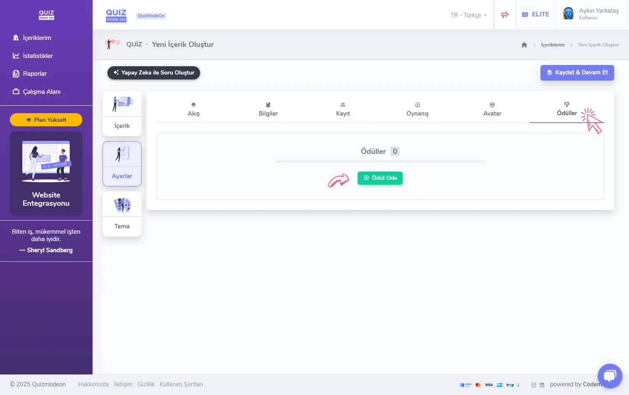Open the Instagram footer icon
The height and width of the screenshot is (395, 629).
[x=533, y=385]
